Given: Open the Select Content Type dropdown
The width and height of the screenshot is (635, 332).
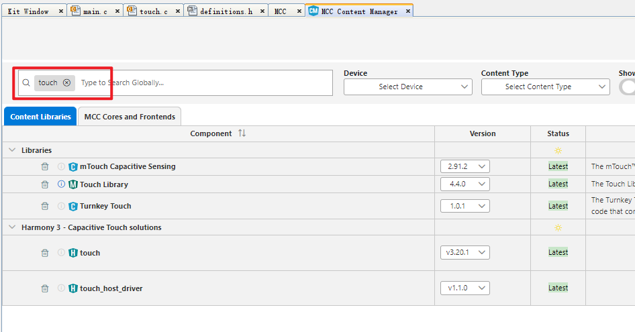Looking at the screenshot, I should [x=546, y=87].
